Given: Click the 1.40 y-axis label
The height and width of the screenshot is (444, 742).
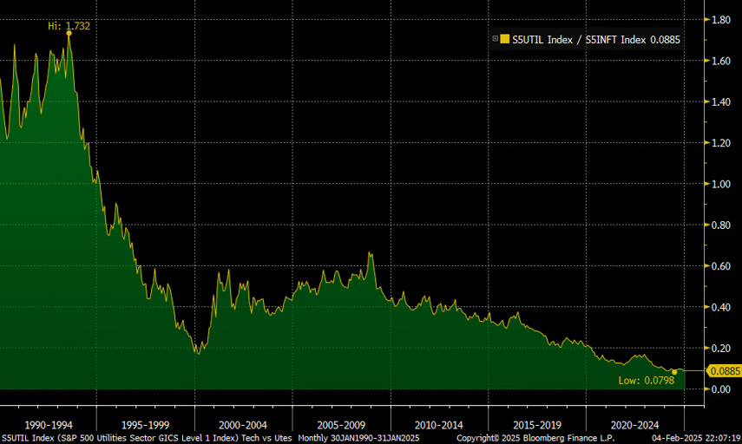Looking at the screenshot, I should tap(721, 101).
